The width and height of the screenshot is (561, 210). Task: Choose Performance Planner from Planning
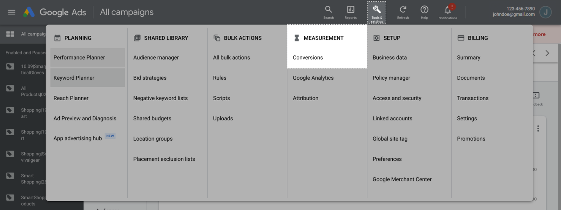click(79, 57)
